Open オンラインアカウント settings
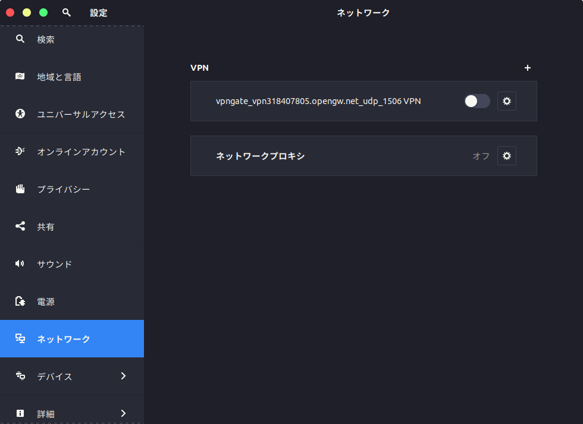Image resolution: width=583 pixels, height=424 pixels. 72,152
